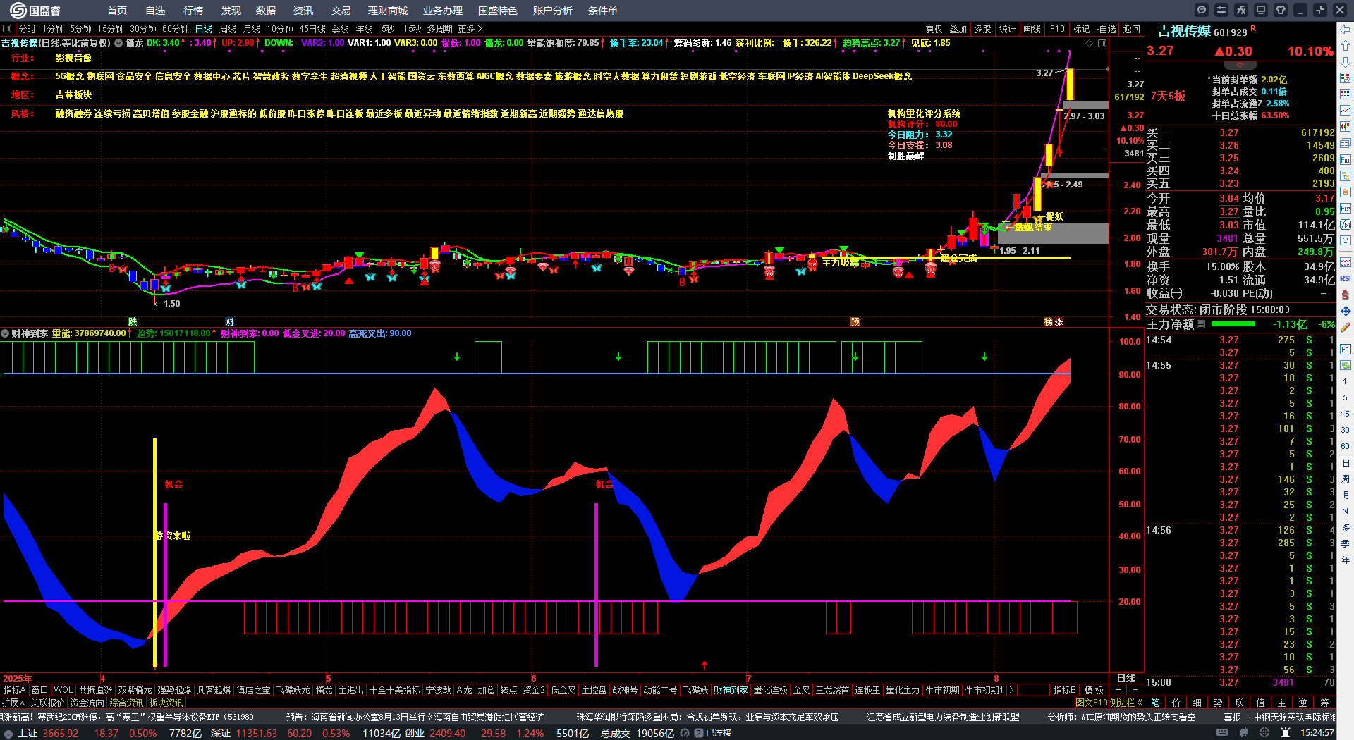
Task: Open the settings sliders icon in title bar
Action: [x=1221, y=10]
